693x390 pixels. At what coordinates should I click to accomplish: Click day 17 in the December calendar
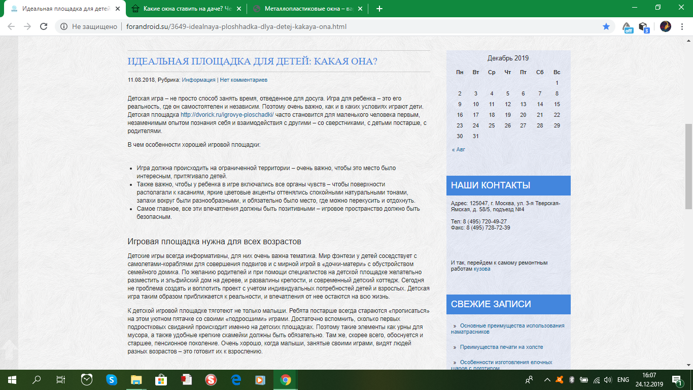point(476,115)
